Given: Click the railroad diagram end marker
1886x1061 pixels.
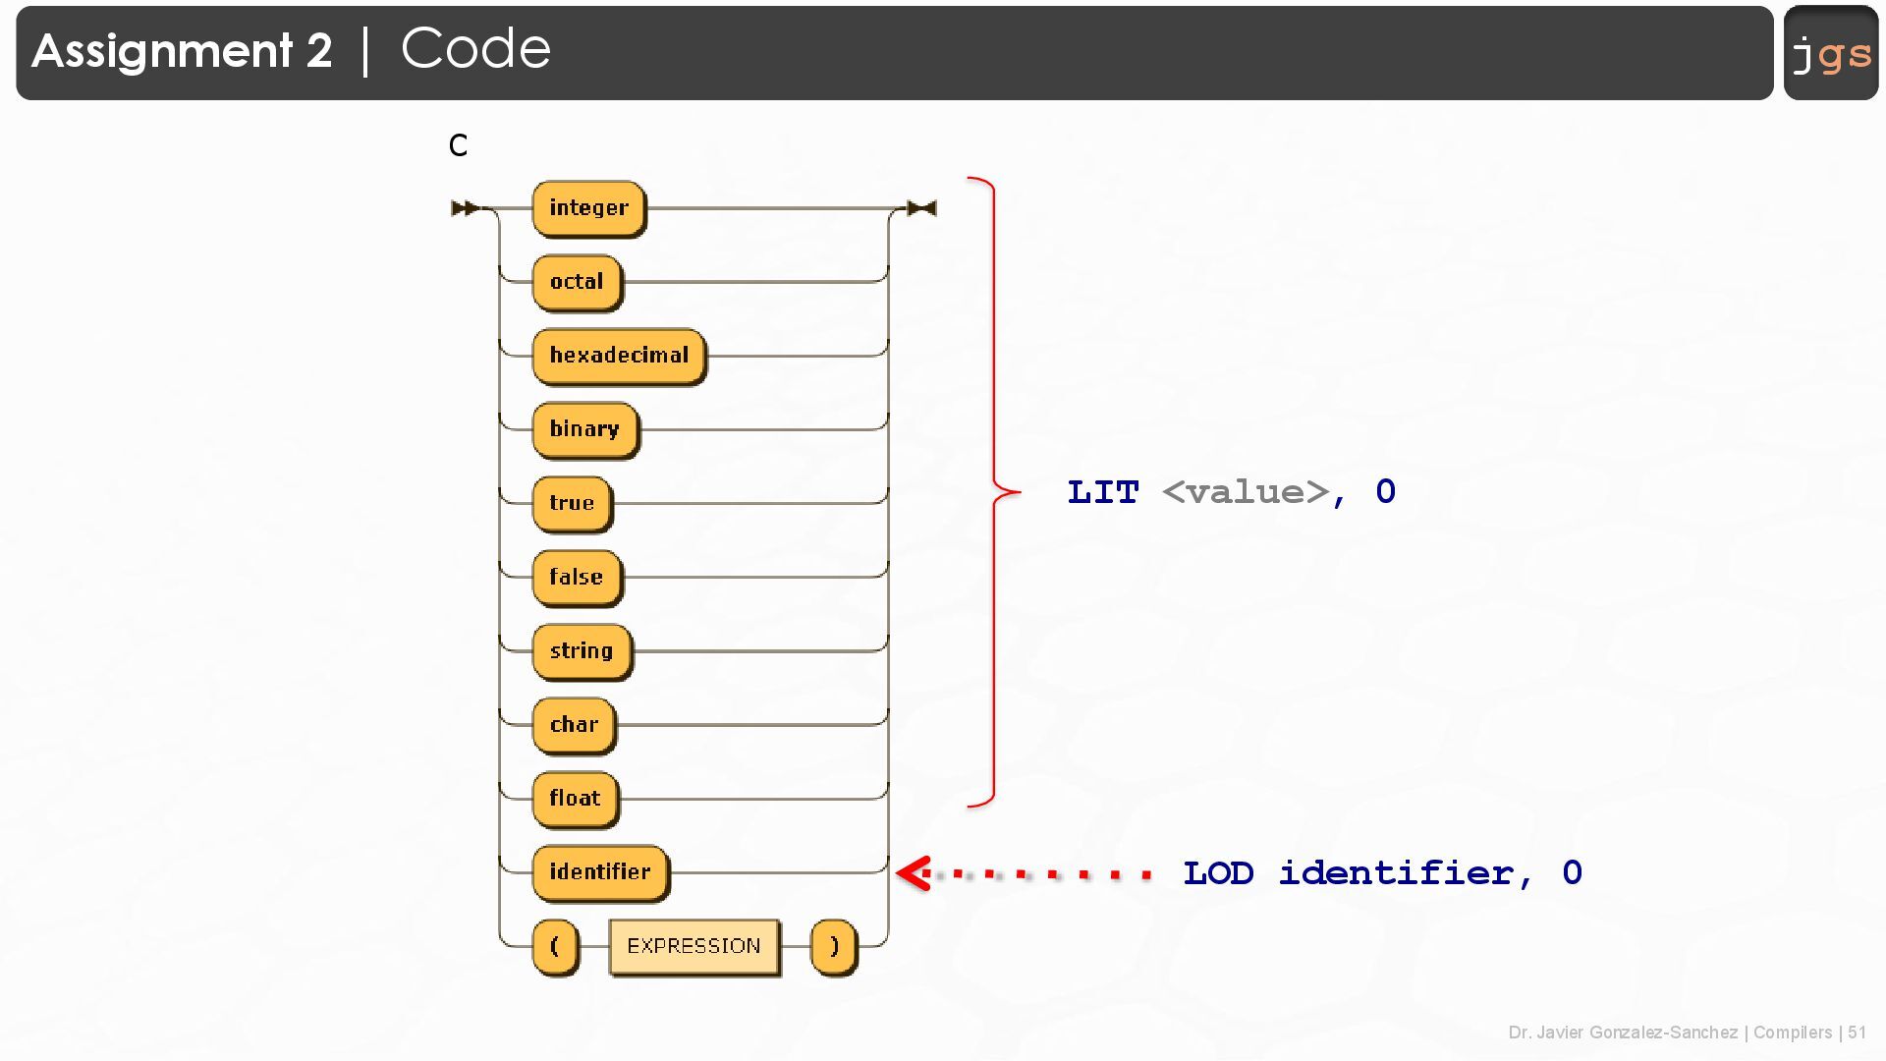Looking at the screenshot, I should click(921, 208).
